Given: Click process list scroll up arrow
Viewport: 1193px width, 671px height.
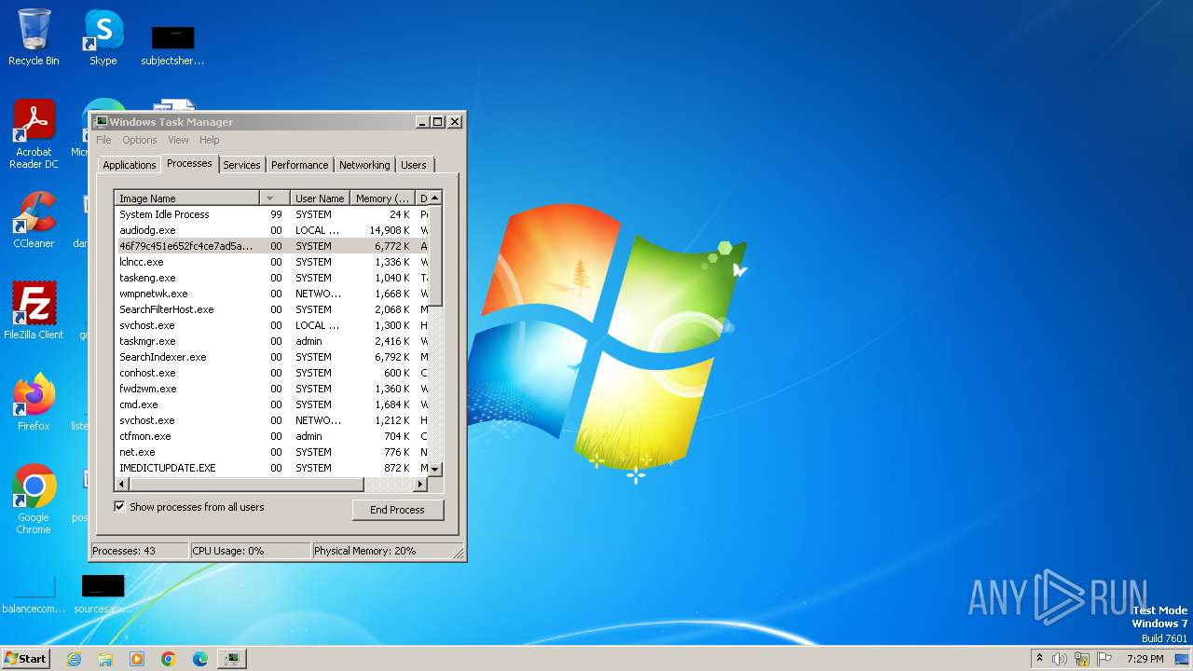Looking at the screenshot, I should [x=435, y=199].
